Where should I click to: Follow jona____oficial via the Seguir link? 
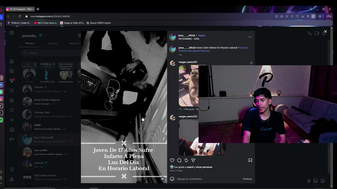(x=202, y=35)
